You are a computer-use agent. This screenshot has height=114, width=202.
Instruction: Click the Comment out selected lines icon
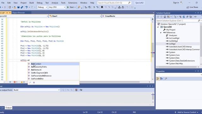[94, 7]
